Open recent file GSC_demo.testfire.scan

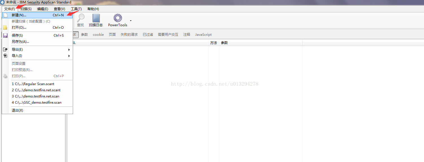pyautogui.click(x=38, y=103)
